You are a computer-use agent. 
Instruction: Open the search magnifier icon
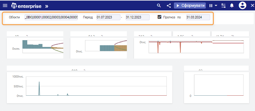159,6
